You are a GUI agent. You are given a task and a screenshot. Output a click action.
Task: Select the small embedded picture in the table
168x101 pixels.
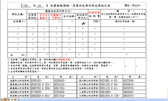click(x=83, y=23)
